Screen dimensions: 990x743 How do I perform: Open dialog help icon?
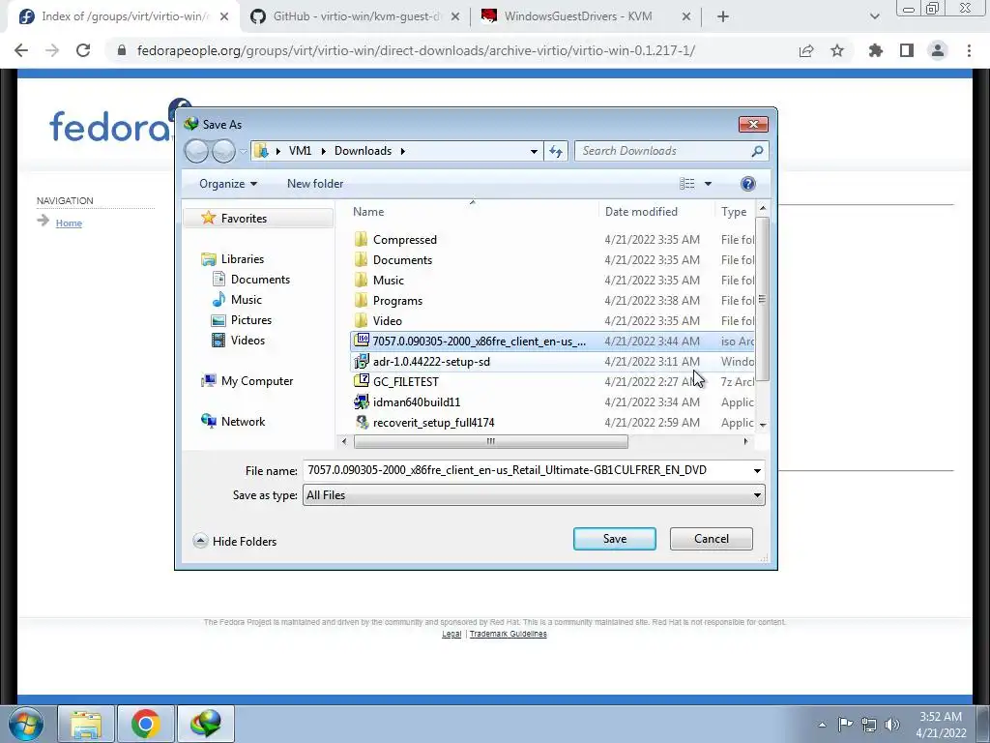pos(747,184)
